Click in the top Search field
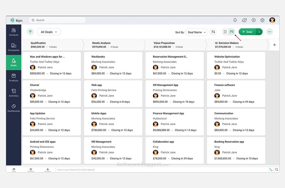The image size is (285, 188). point(57,20)
